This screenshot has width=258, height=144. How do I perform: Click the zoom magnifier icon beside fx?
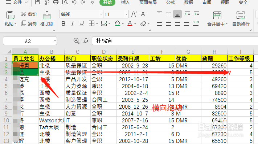[x=76, y=40]
